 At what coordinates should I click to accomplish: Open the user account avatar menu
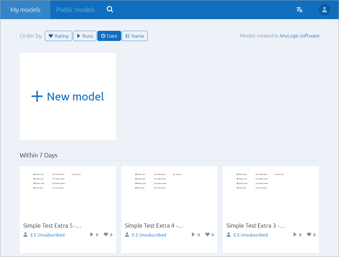pos(324,9)
